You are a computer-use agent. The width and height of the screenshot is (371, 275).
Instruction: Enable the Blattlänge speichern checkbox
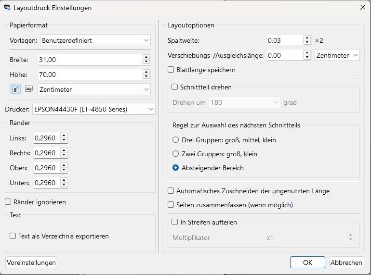[171, 70]
